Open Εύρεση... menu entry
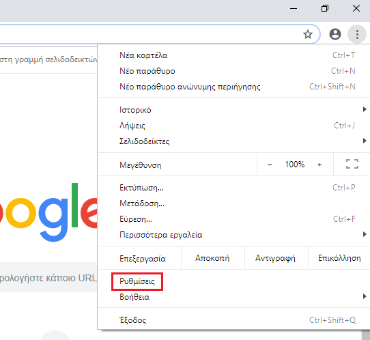370x340 pixels. [234, 219]
